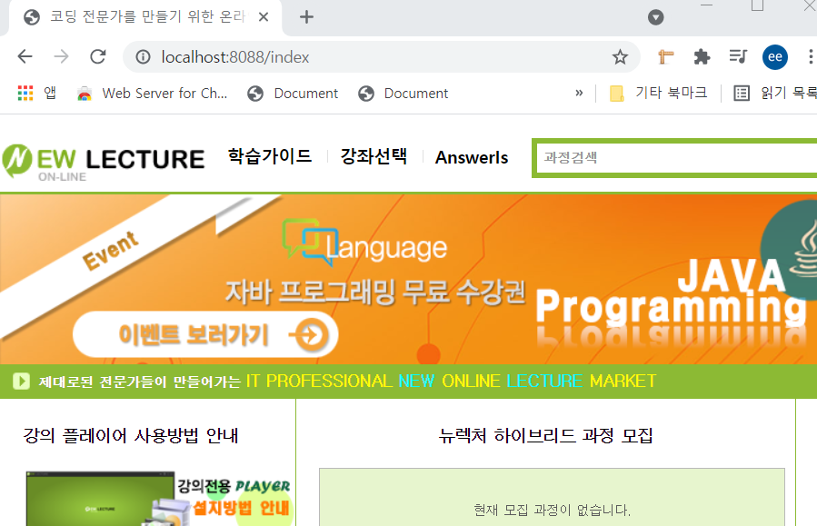
Task: Open the tab search dropdown arrow
Action: pos(655,17)
